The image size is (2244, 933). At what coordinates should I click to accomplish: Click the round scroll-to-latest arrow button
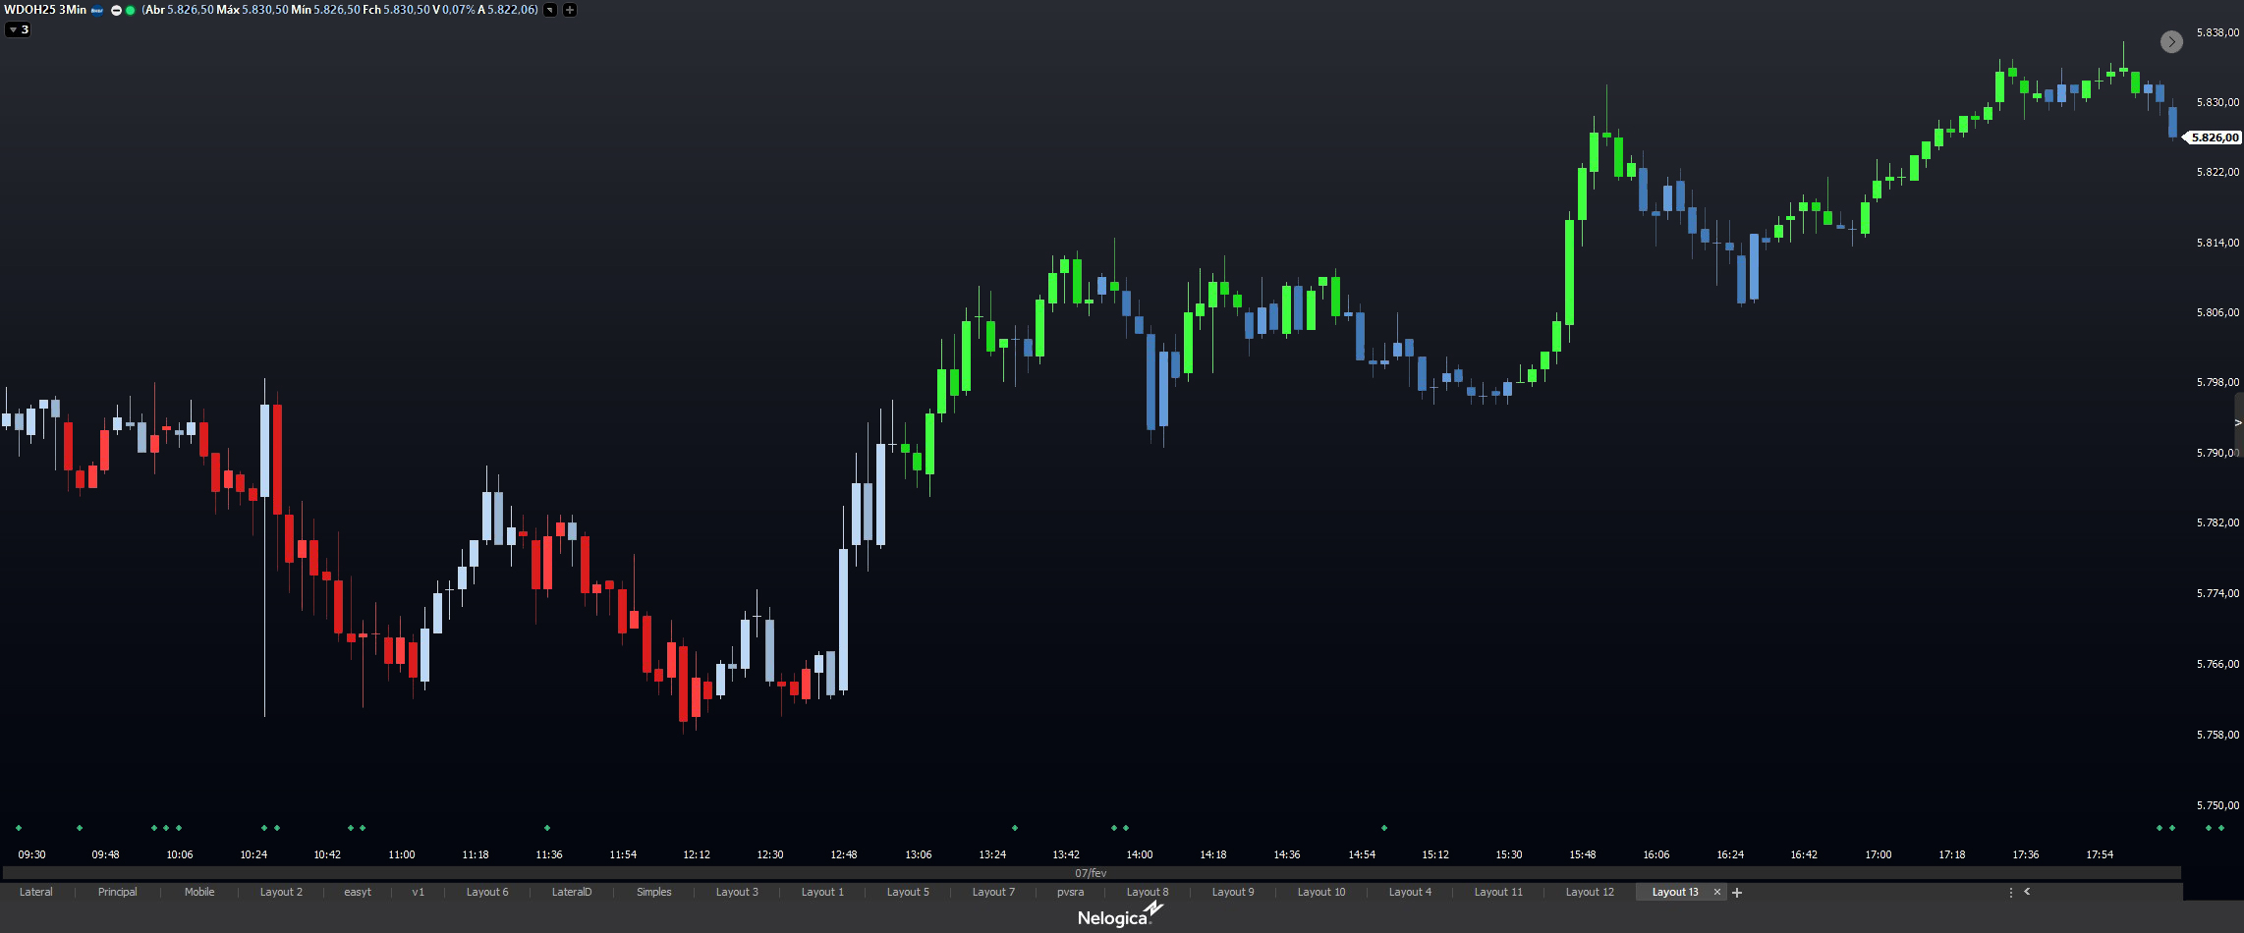pos(2170,41)
